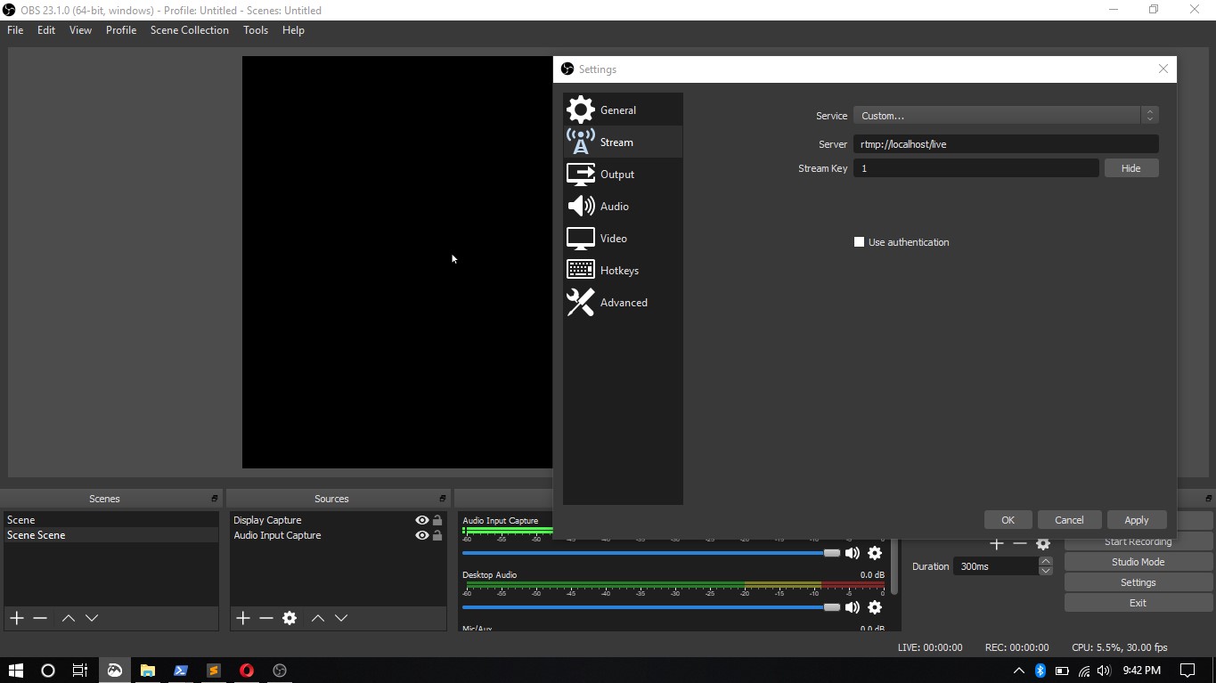
Task: Open the Advanced settings section
Action: pyautogui.click(x=623, y=303)
